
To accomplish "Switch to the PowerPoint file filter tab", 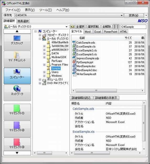I will [111, 32].
